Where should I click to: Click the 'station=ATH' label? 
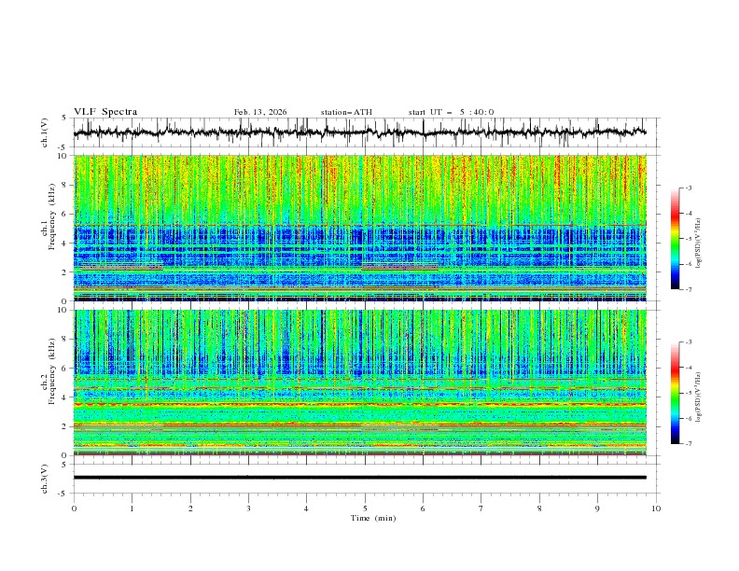pyautogui.click(x=346, y=112)
